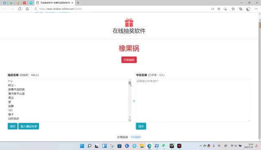
Task: Click inside the winners list text area
Action: pos(193,100)
